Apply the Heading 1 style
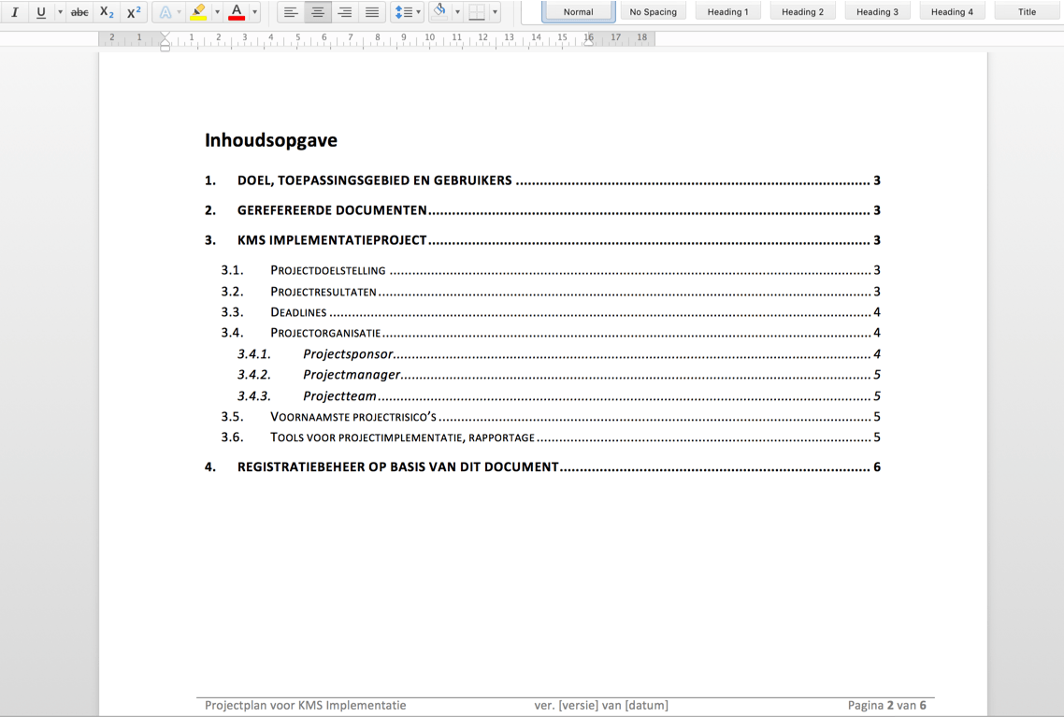 point(728,11)
